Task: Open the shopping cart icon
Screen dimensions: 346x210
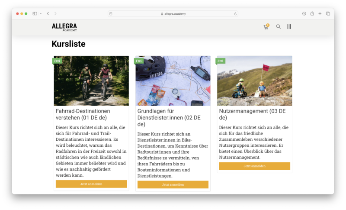Action: 266,27
